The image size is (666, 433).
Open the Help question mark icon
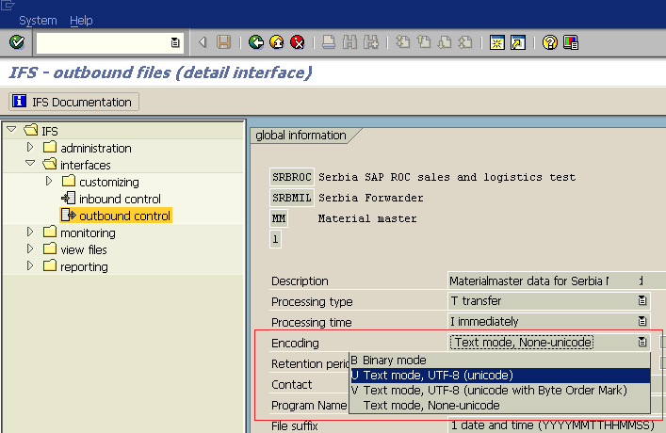(549, 42)
